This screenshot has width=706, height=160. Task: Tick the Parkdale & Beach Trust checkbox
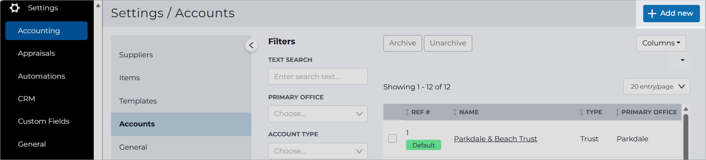tap(393, 139)
